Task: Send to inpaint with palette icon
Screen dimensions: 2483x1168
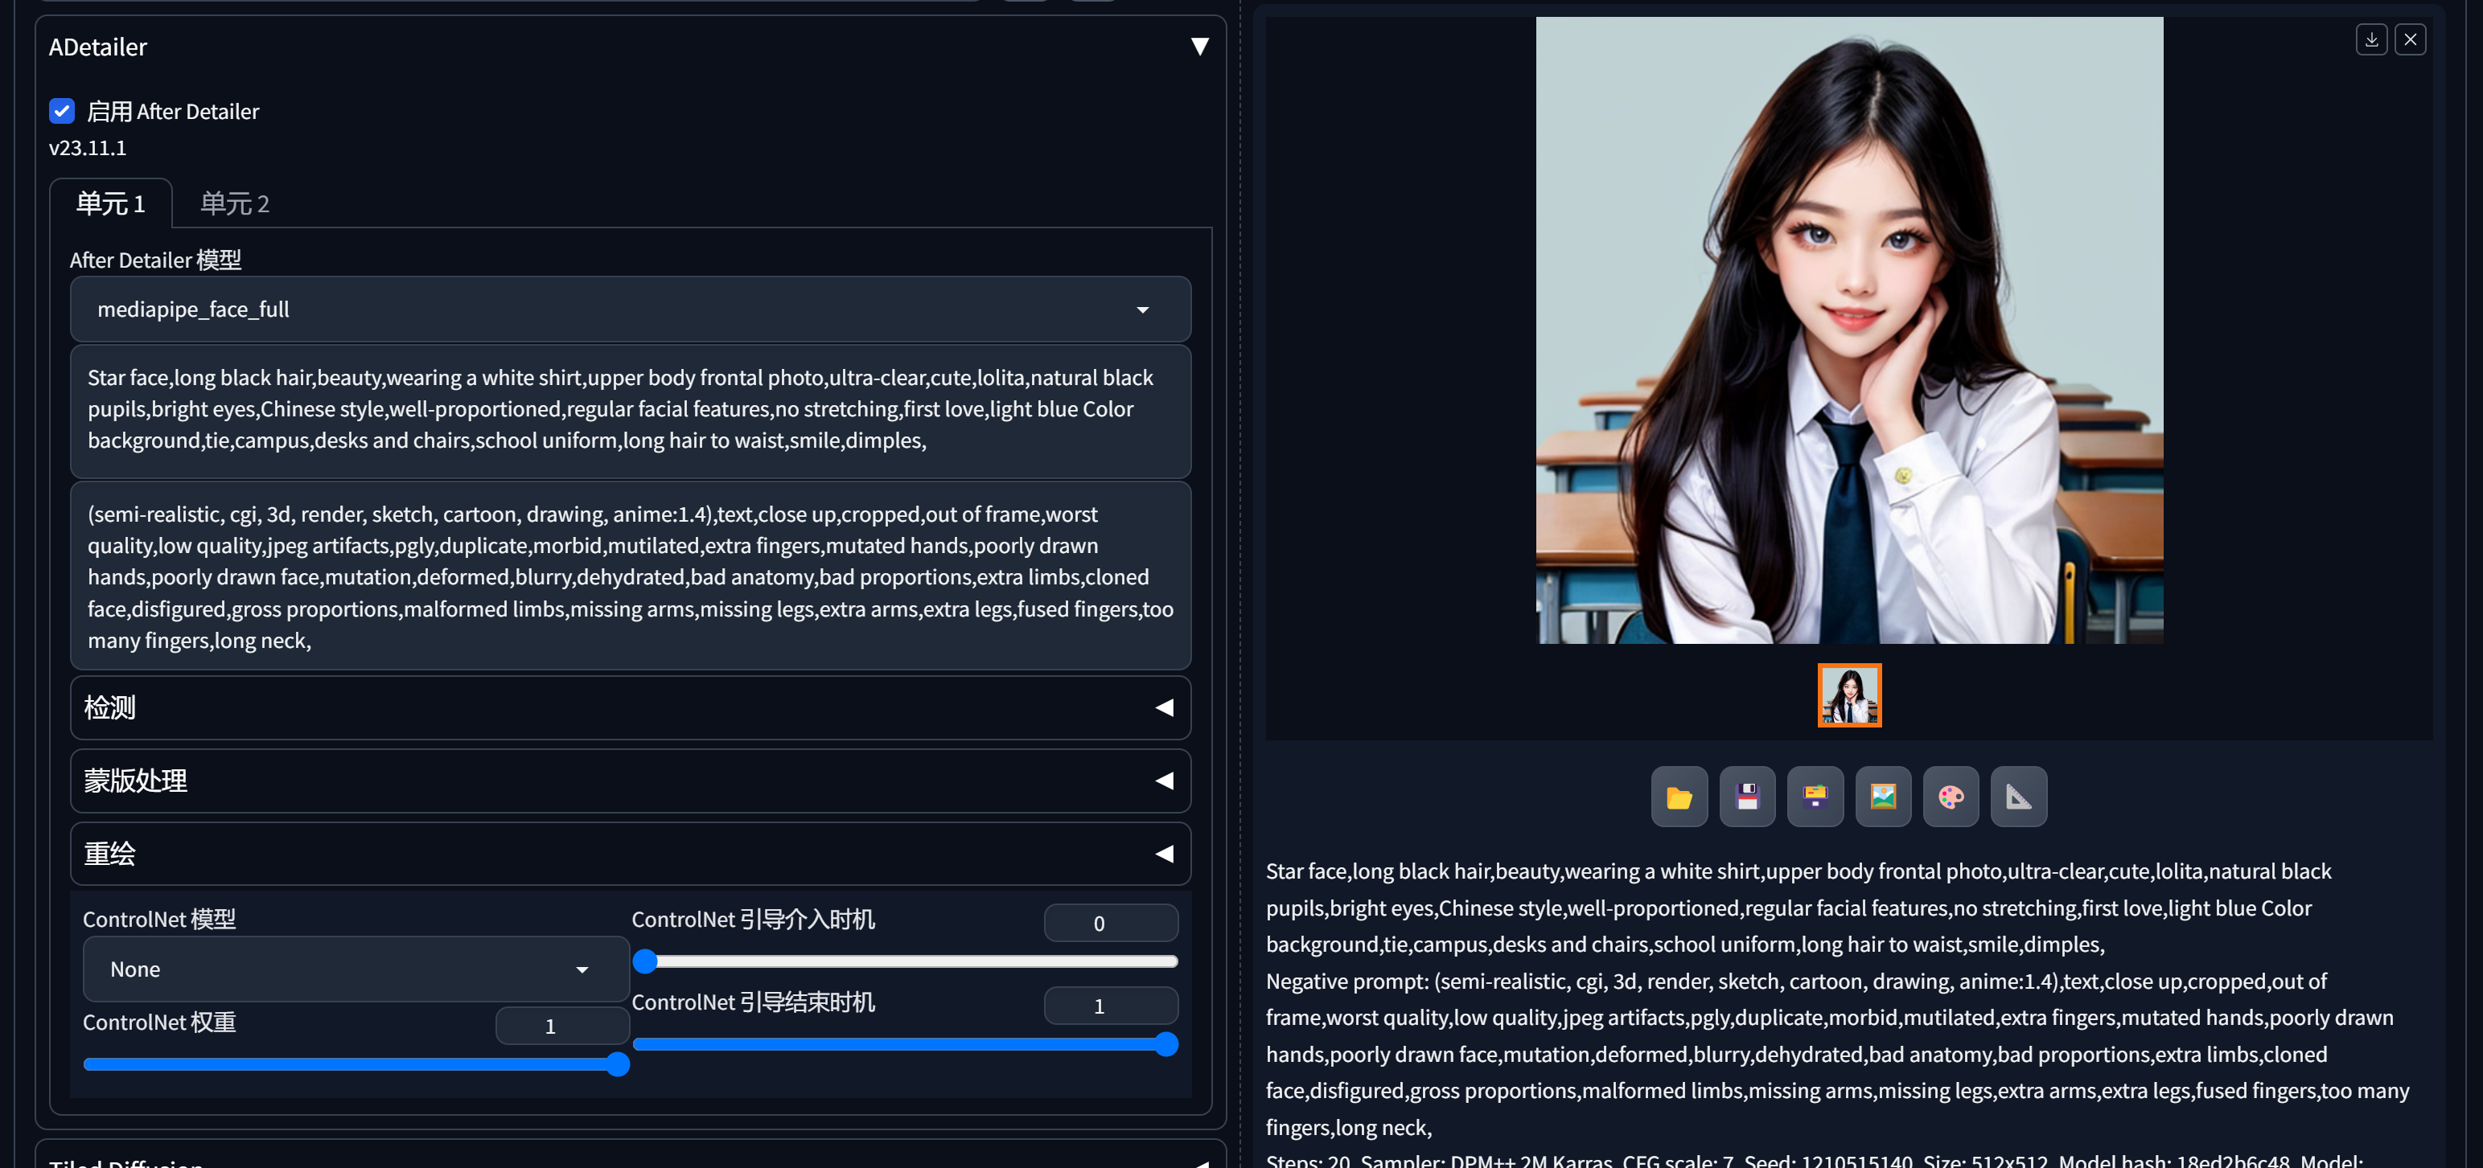Action: tap(1950, 797)
